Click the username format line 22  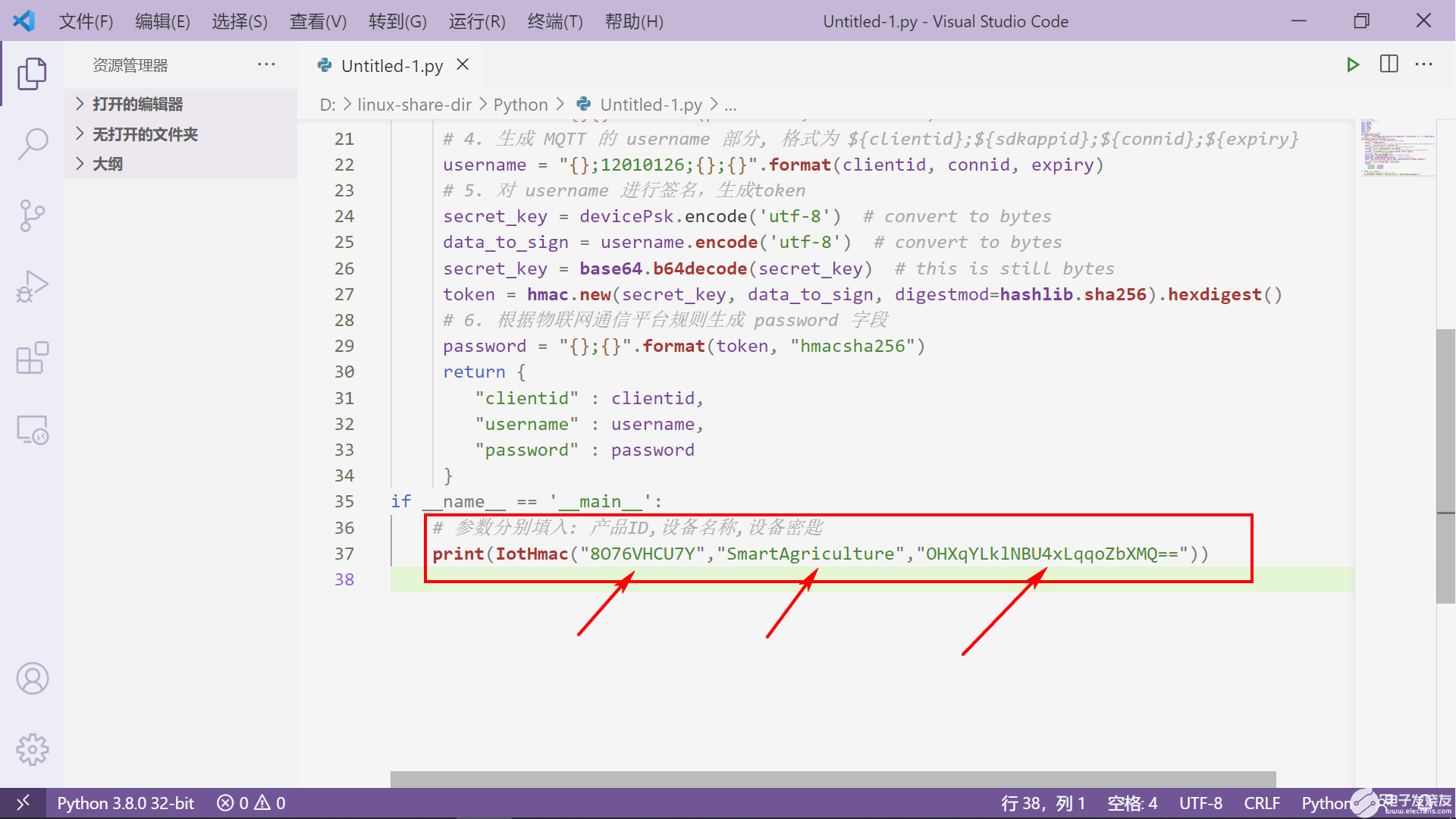coord(773,165)
